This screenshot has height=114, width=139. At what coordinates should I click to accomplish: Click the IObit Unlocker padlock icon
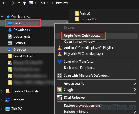[x=60, y=98]
